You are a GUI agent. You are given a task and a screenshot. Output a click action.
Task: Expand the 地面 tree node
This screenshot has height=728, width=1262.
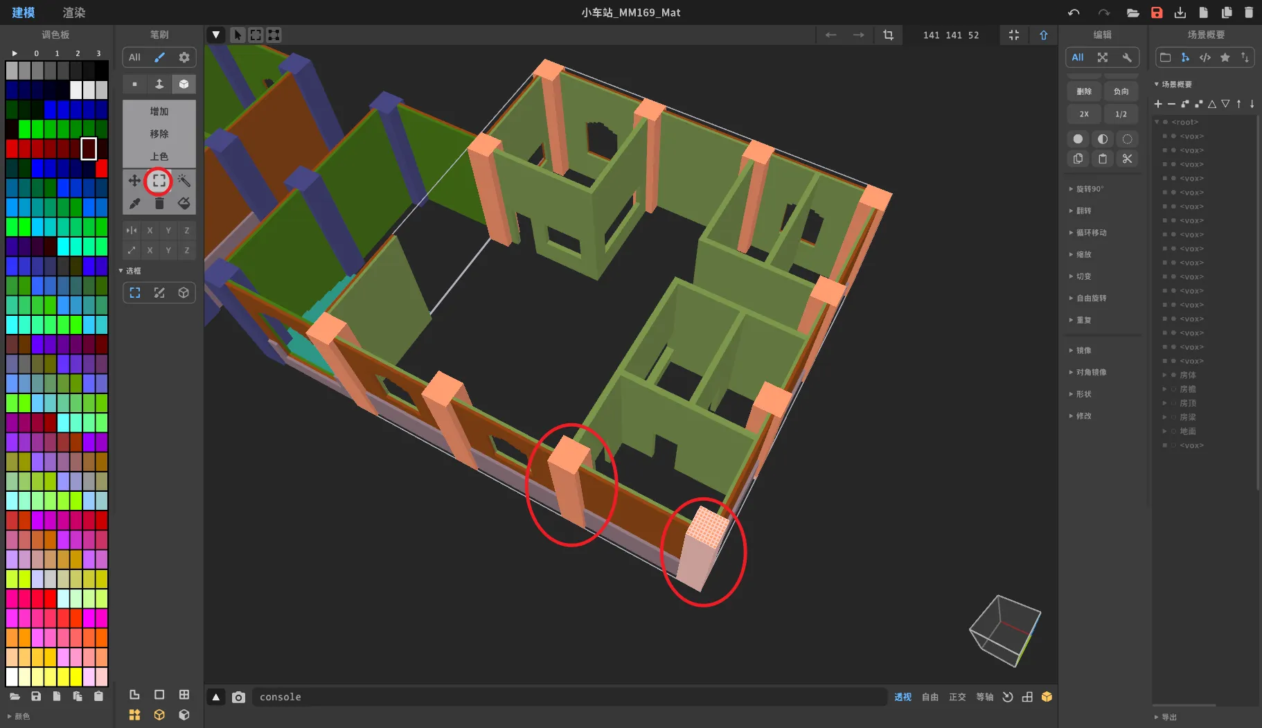[x=1164, y=431]
